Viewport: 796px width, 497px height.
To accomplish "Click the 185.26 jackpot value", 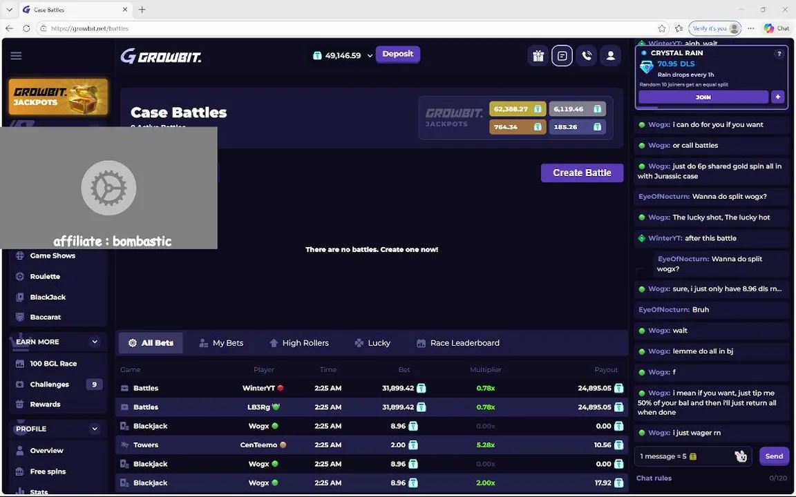I will (x=577, y=127).
